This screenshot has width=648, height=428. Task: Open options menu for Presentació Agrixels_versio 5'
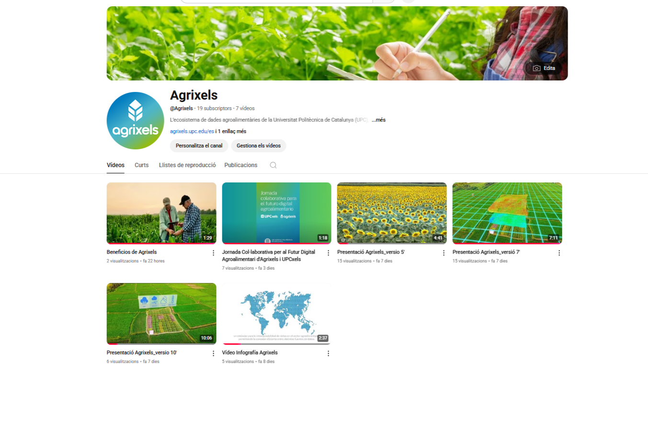[x=443, y=253]
